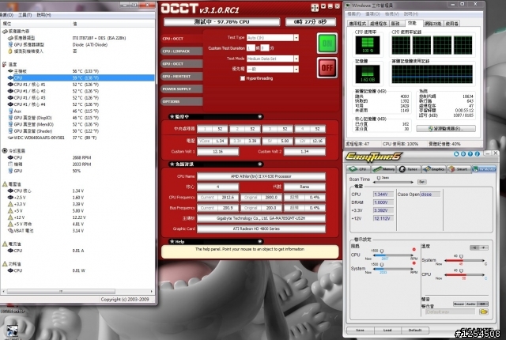Viewport: 506px width, 340px height.
Task: Open the Test Mode Medium Data Set dropdown
Action: tap(296, 59)
